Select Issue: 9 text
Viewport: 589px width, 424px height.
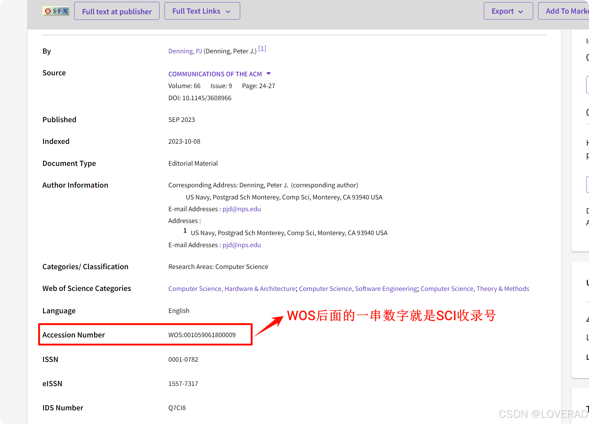pos(221,86)
